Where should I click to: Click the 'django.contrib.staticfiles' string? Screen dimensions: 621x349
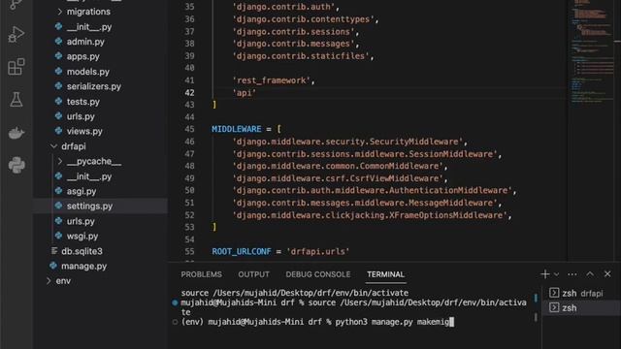click(301, 56)
